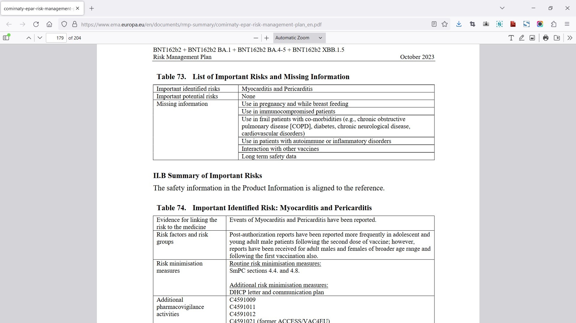Toggle Reader View in address bar
The width and height of the screenshot is (576, 323).
pyautogui.click(x=434, y=24)
